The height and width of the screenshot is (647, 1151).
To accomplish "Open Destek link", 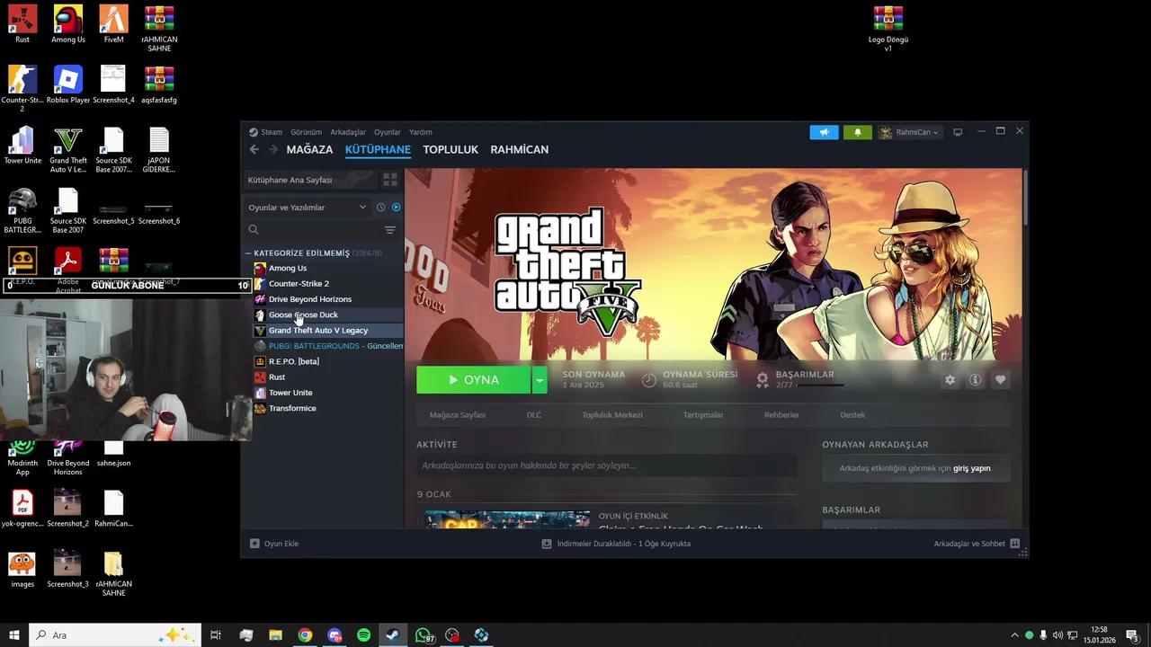I will tap(852, 415).
